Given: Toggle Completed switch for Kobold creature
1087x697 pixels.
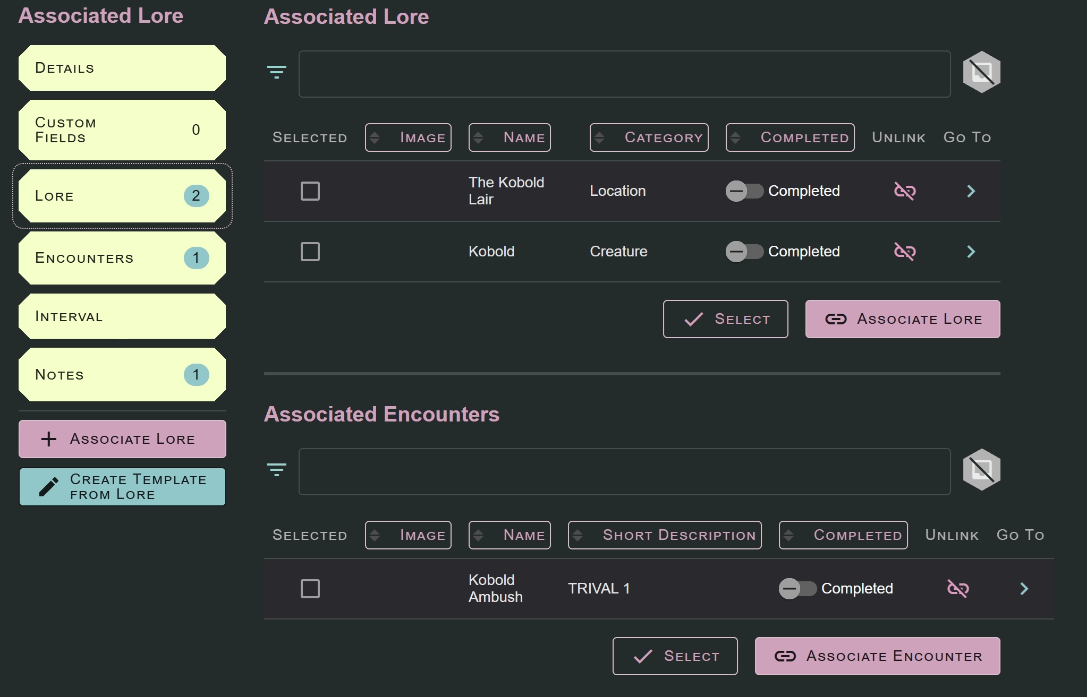Looking at the screenshot, I should 744,252.
